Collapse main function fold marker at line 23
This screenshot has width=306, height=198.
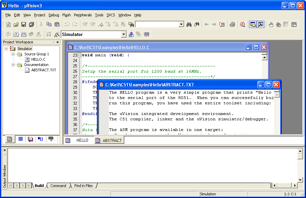tap(80, 55)
